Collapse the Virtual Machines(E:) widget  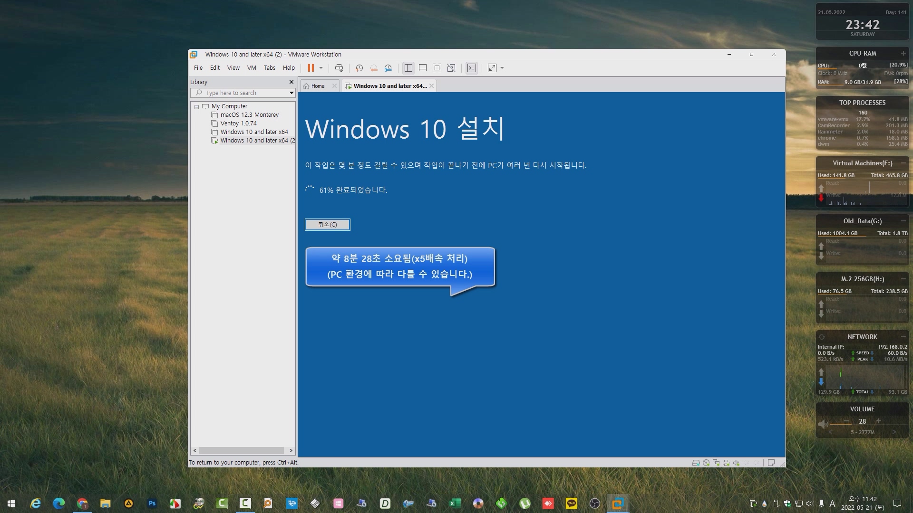point(903,163)
